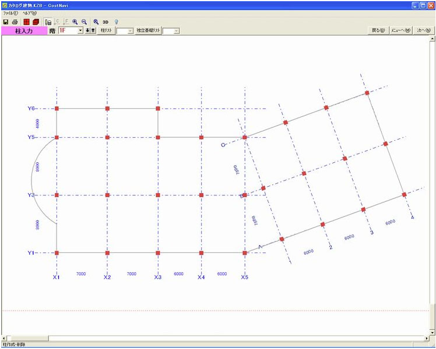This screenshot has height=349, width=436.
Task: Open the 3D view
Action: (x=106, y=22)
